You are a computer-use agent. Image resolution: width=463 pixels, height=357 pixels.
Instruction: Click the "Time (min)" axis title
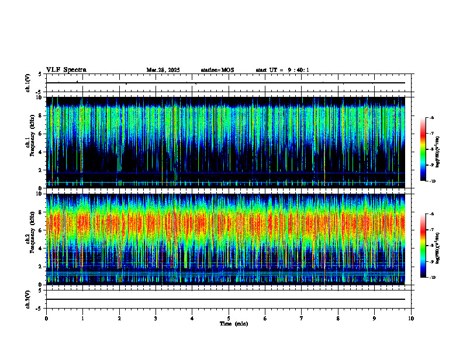point(234,324)
